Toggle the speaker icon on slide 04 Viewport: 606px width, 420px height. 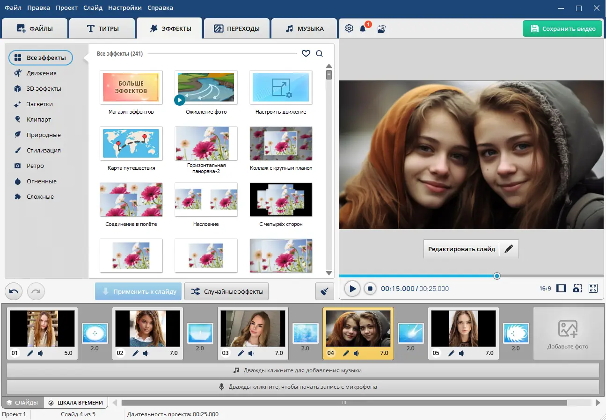(x=356, y=353)
